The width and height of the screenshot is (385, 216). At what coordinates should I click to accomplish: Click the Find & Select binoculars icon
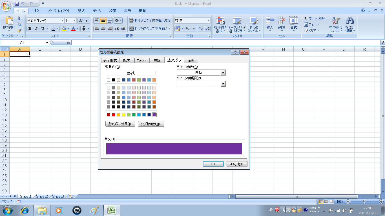350,21
